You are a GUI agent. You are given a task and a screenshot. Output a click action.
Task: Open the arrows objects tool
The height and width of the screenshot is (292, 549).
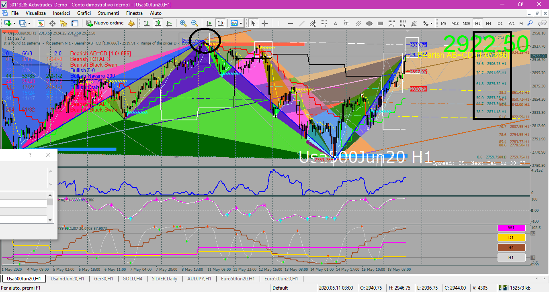426,23
